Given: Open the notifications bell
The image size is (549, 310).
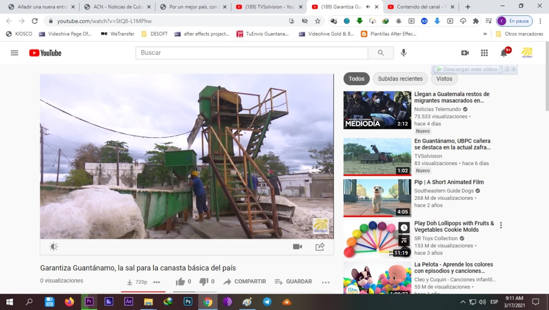Looking at the screenshot, I should tap(504, 53).
